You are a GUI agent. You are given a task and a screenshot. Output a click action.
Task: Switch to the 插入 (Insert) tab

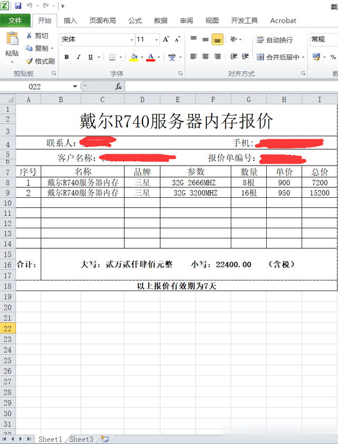click(70, 21)
